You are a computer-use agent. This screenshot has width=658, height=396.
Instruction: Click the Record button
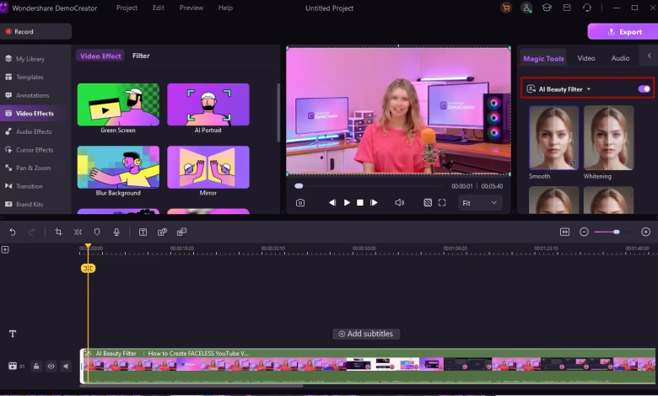click(35, 31)
